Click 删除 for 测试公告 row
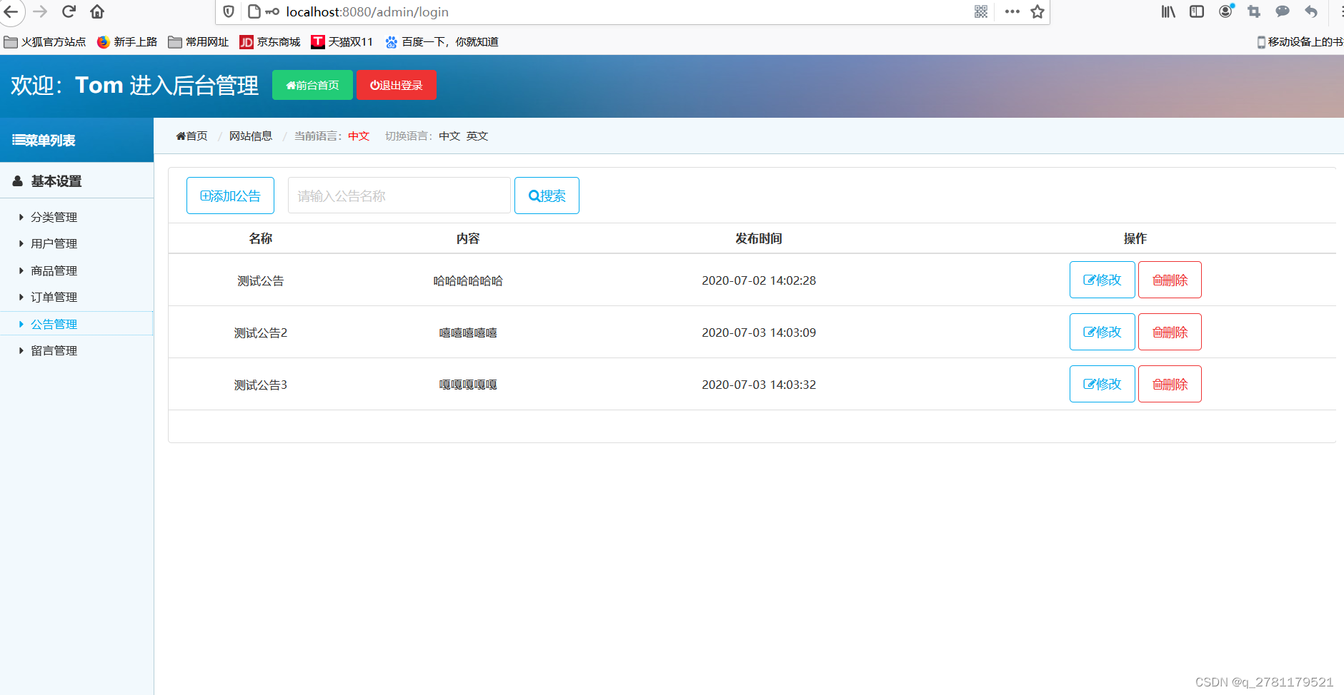Image resolution: width=1344 pixels, height=695 pixels. point(1170,280)
